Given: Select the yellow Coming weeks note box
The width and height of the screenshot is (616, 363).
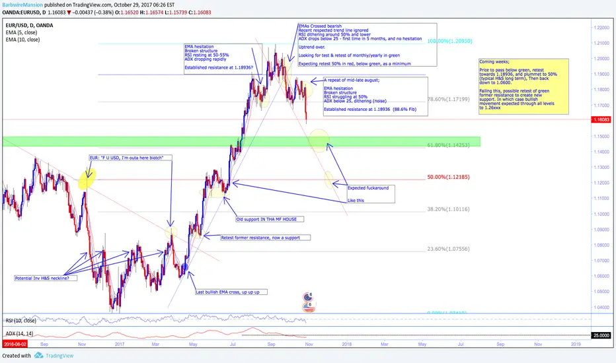Looking at the screenshot, I should [x=523, y=86].
